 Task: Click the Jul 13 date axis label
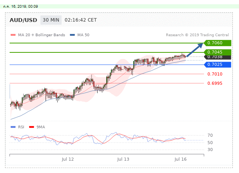[123, 159]
